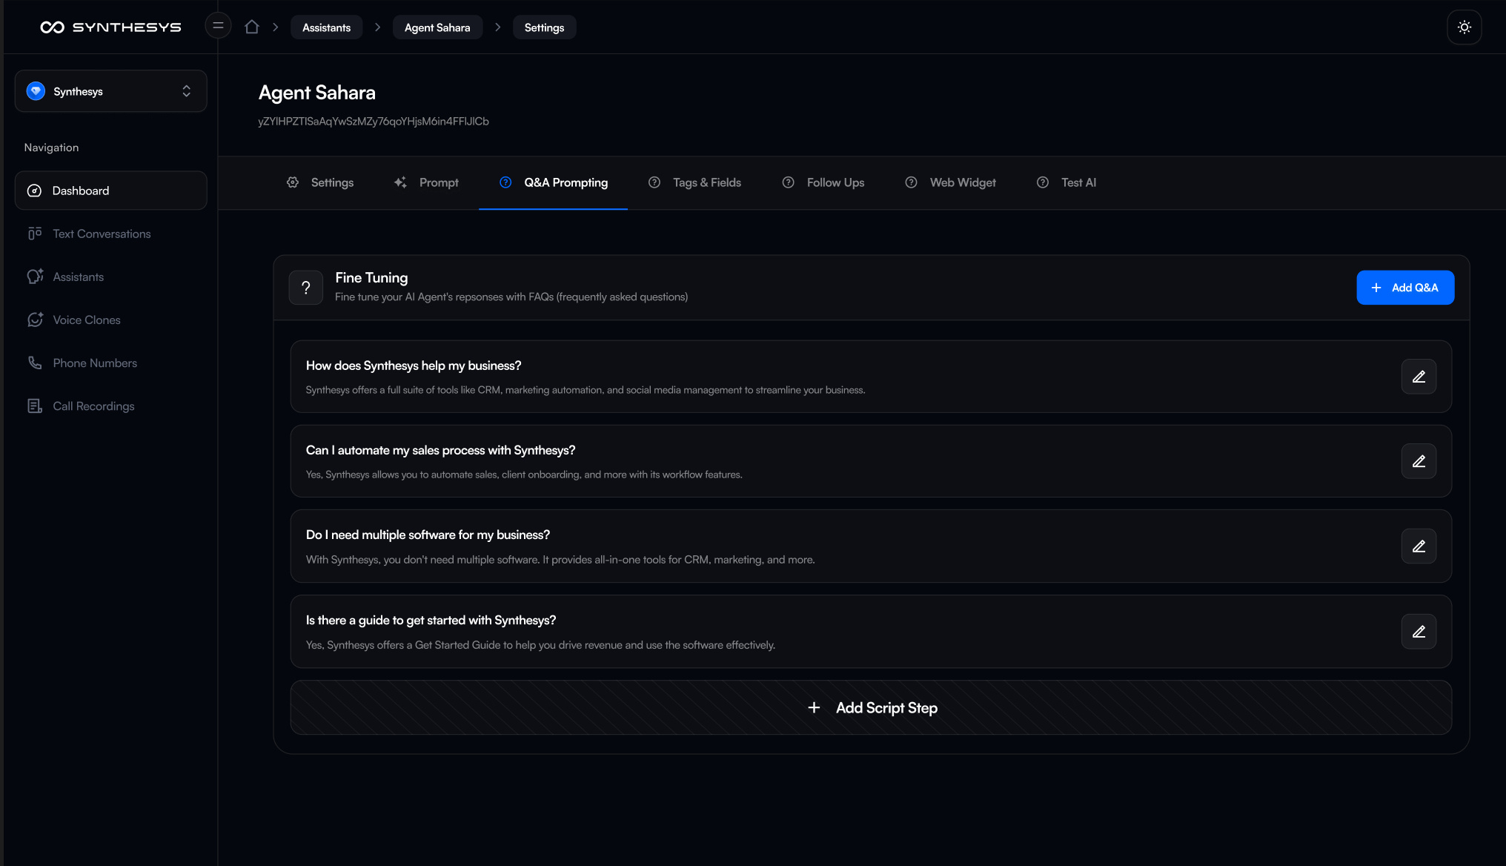
Task: Click the question icon beside Follow Ups
Action: click(789, 182)
